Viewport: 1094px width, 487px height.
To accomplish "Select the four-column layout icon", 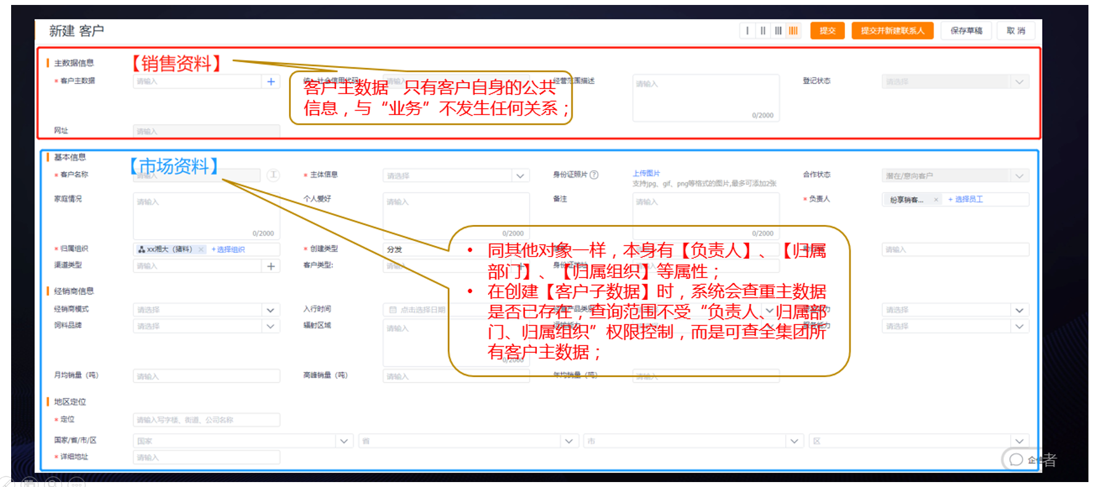I will (793, 31).
